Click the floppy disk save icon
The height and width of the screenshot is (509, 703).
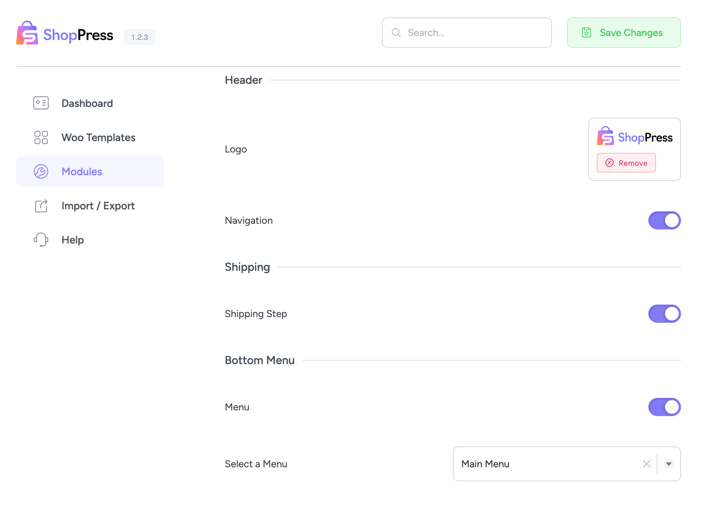tap(586, 33)
